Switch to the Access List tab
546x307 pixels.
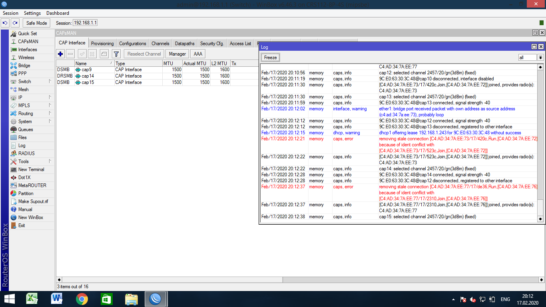(x=241, y=44)
